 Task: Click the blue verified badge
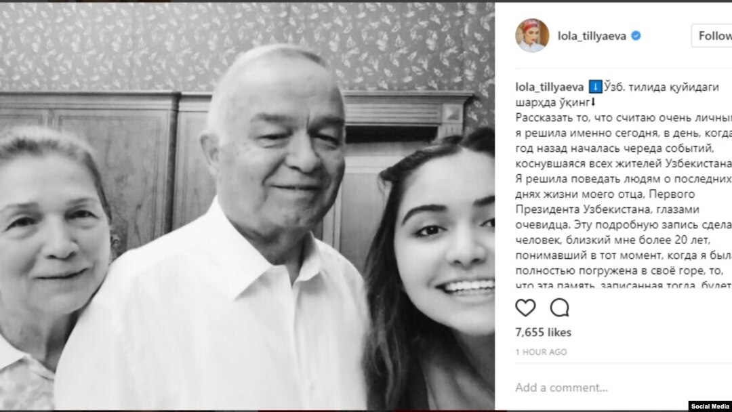pyautogui.click(x=636, y=35)
